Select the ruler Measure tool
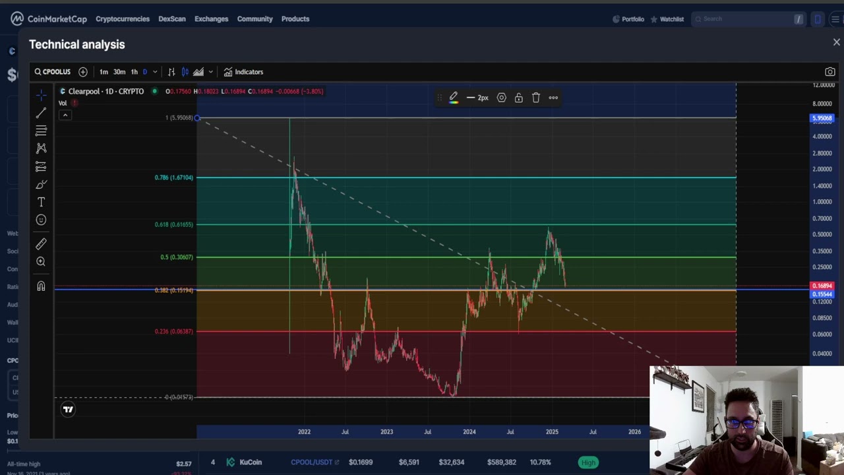The image size is (844, 475). [x=41, y=244]
